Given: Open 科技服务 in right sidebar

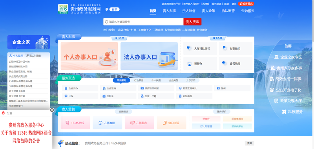Looking at the screenshot, I should tap(292, 112).
